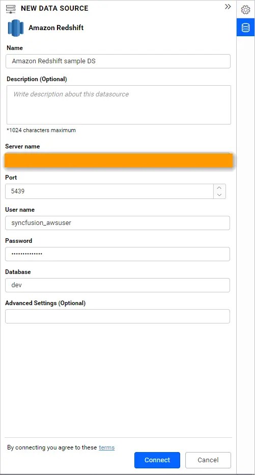This screenshot has width=255, height=475.
Task: Click the Name label above the first field
Action: 15,48
